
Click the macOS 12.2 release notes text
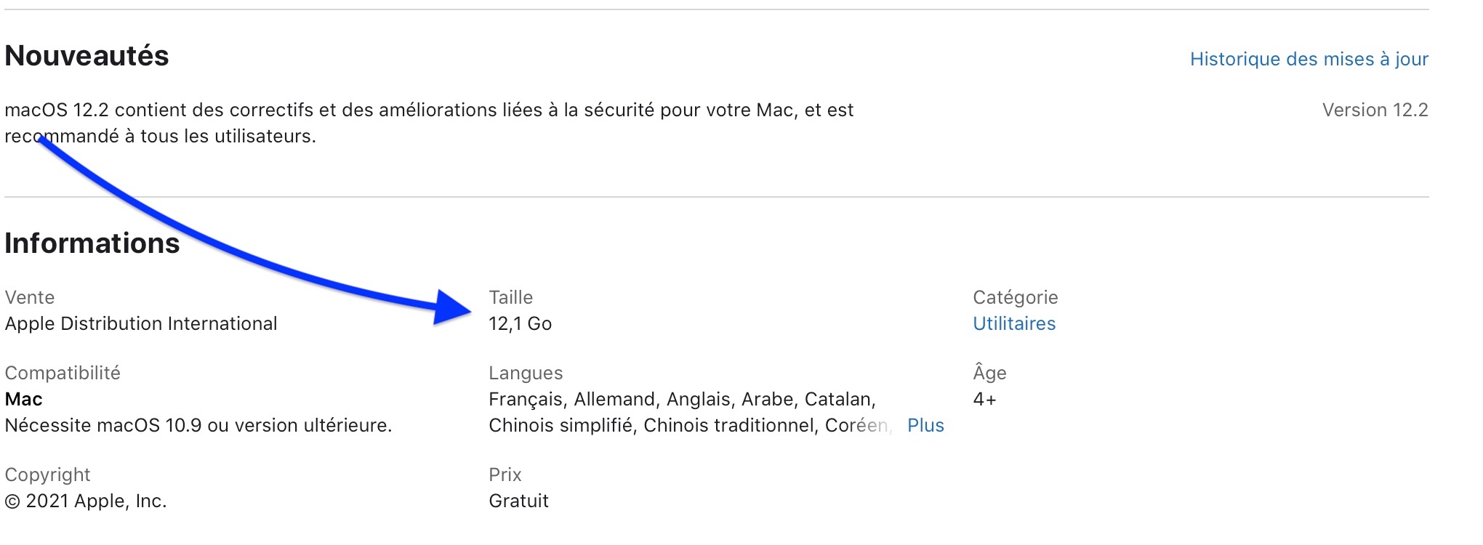[429, 110]
